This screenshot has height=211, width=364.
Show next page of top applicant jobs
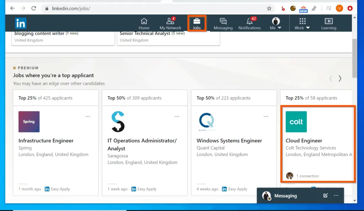[x=340, y=79]
